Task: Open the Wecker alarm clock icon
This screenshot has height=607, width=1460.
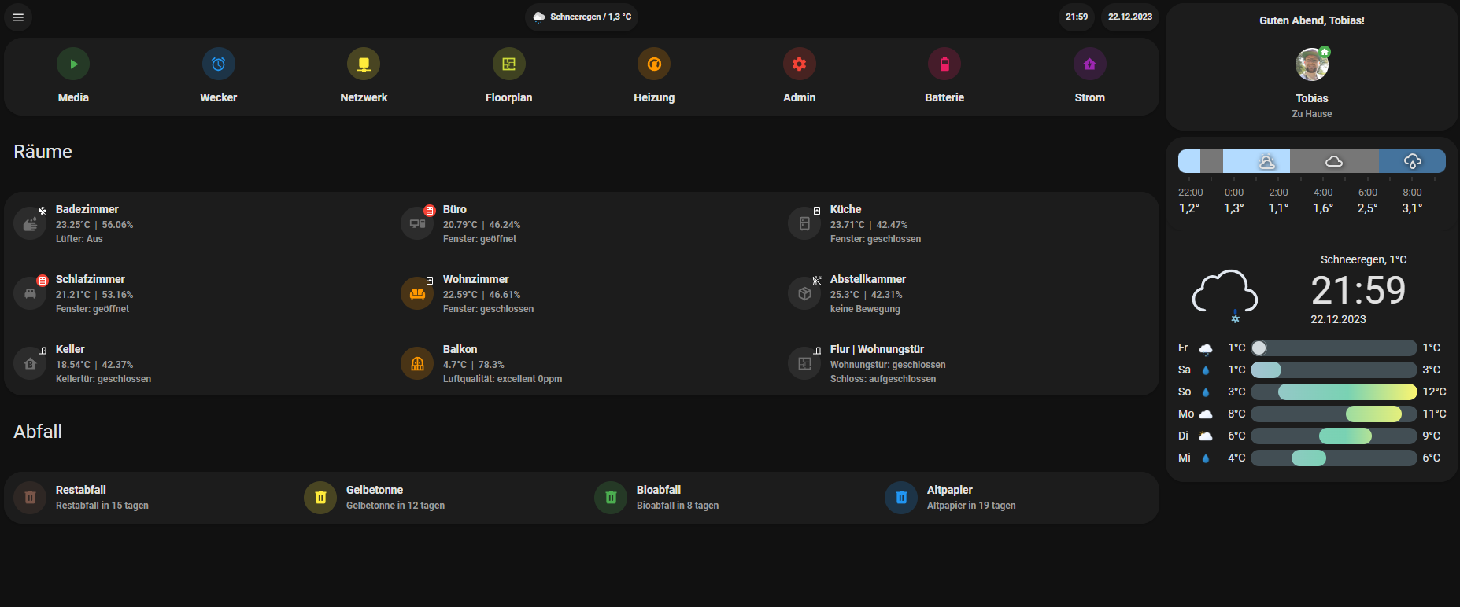Action: tap(218, 64)
